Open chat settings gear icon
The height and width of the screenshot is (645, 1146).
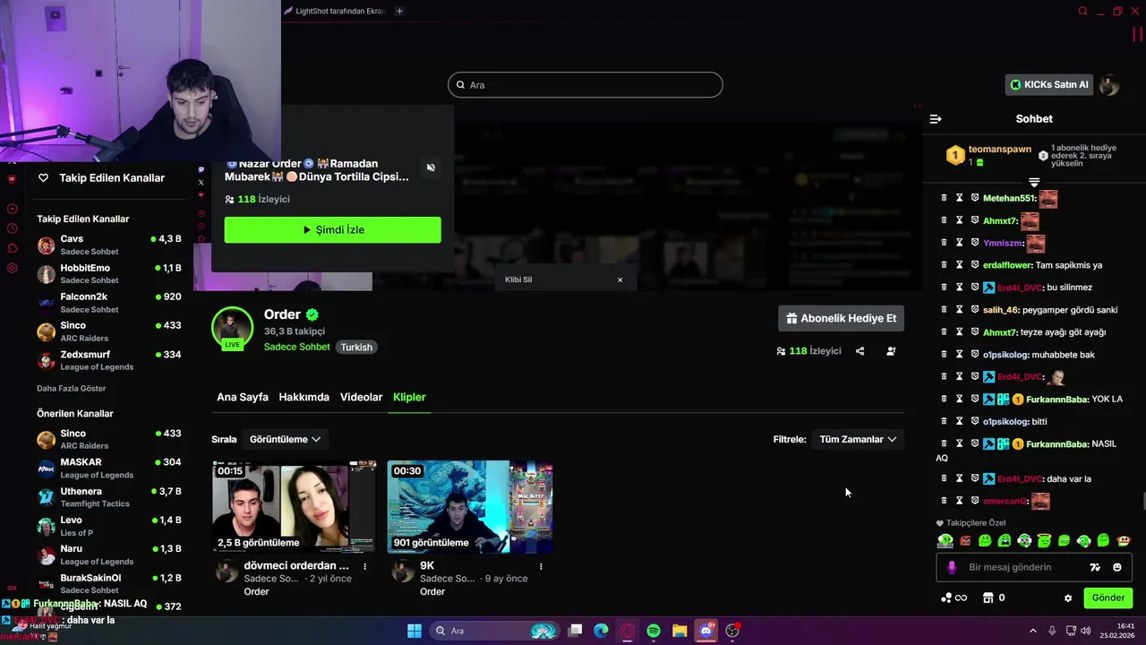(x=1068, y=598)
